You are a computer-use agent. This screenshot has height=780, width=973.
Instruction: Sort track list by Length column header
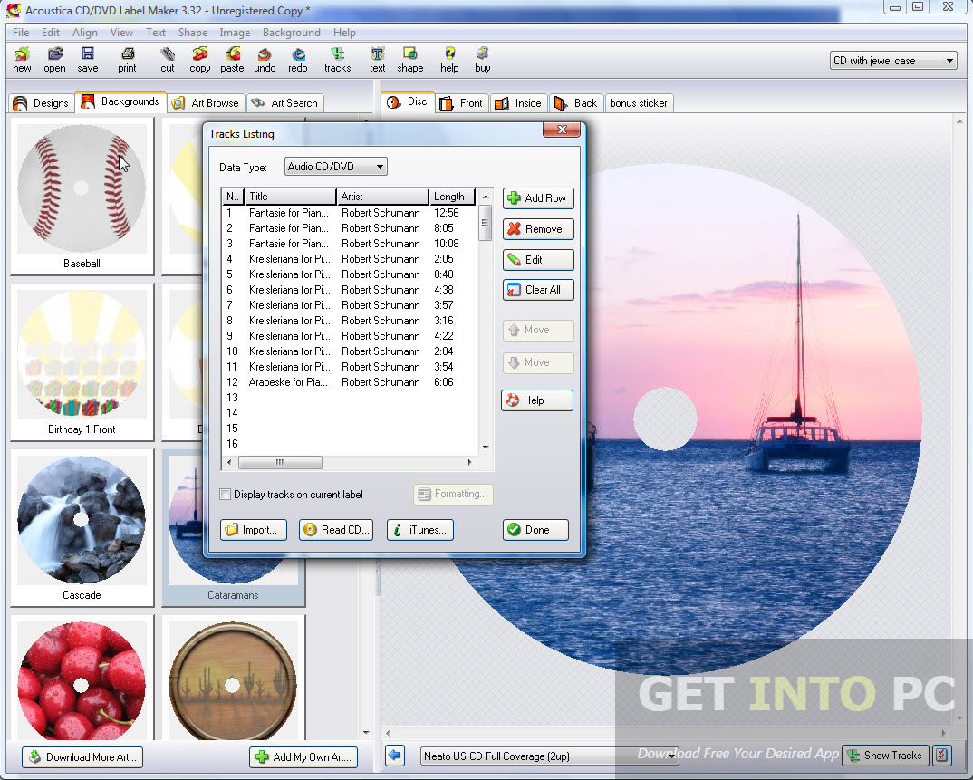tap(452, 196)
